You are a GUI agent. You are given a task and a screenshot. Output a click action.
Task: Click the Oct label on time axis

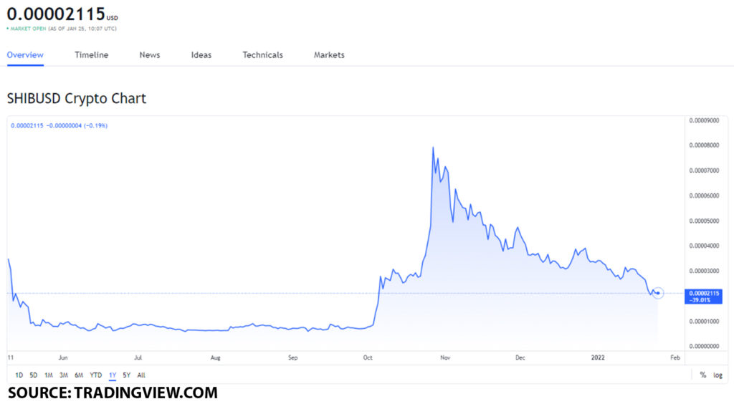pos(368,357)
